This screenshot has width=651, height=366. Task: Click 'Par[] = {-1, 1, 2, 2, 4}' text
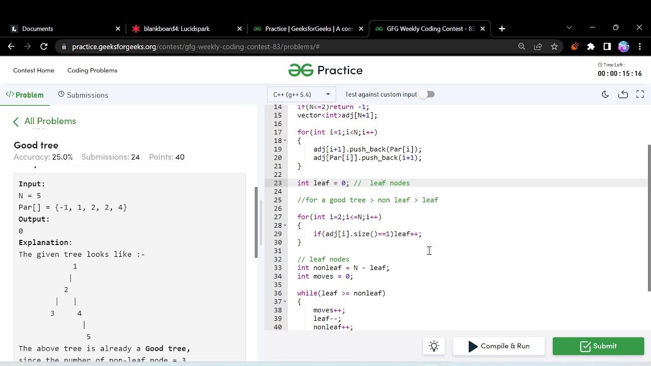coord(73,207)
